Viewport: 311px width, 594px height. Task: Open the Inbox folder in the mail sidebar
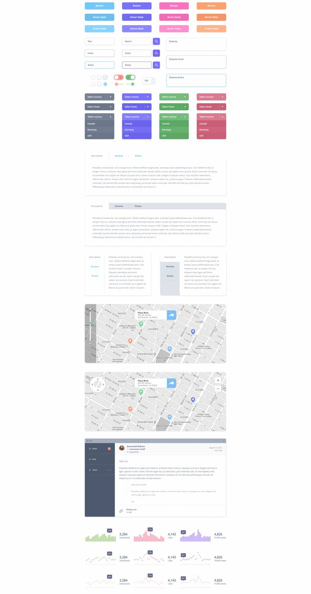click(x=95, y=449)
